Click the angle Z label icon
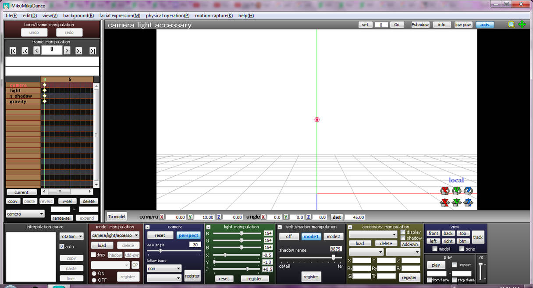The height and width of the screenshot is (288, 533). point(309,217)
